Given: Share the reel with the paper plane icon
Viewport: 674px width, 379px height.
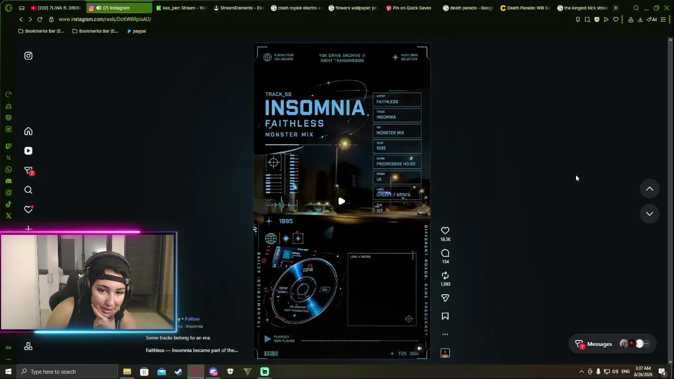Looking at the screenshot, I should coord(445,298).
